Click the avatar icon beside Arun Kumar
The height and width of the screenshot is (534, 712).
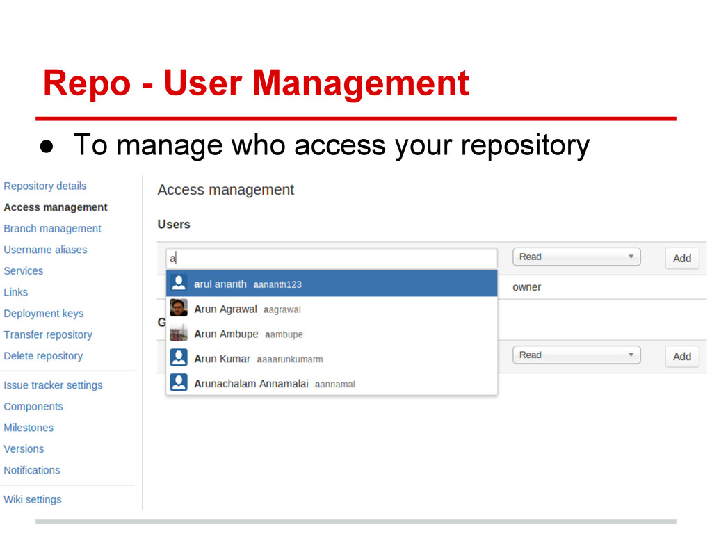179,358
